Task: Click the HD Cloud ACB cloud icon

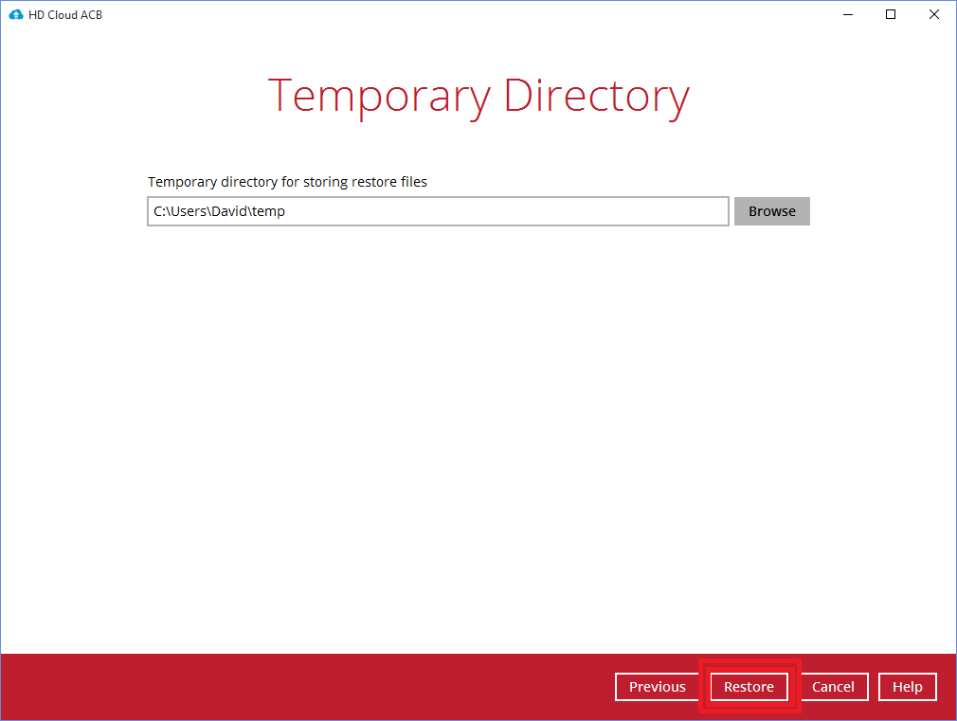Action: tap(16, 14)
